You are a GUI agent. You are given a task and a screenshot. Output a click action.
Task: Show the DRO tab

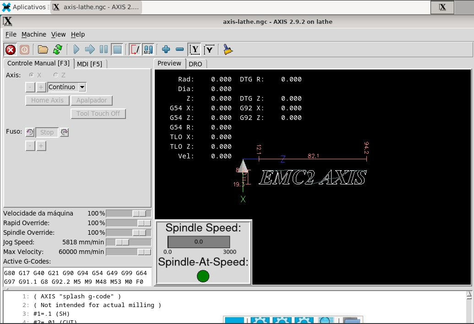click(x=195, y=64)
